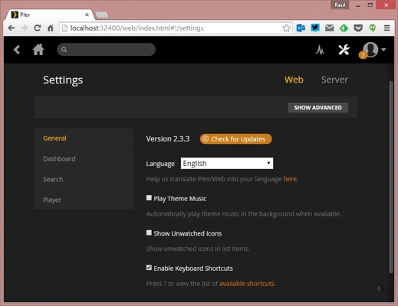The image size is (398, 306).
Task: Open Chrome hamburger menu
Action: (386, 28)
